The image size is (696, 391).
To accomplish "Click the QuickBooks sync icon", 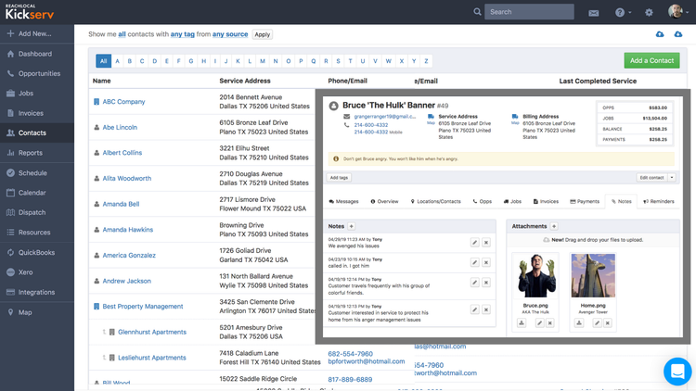I will pos(10,252).
